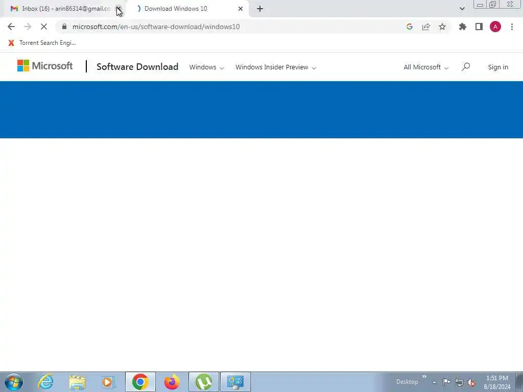Click Sign in
The width and height of the screenshot is (523, 392).
click(x=498, y=67)
